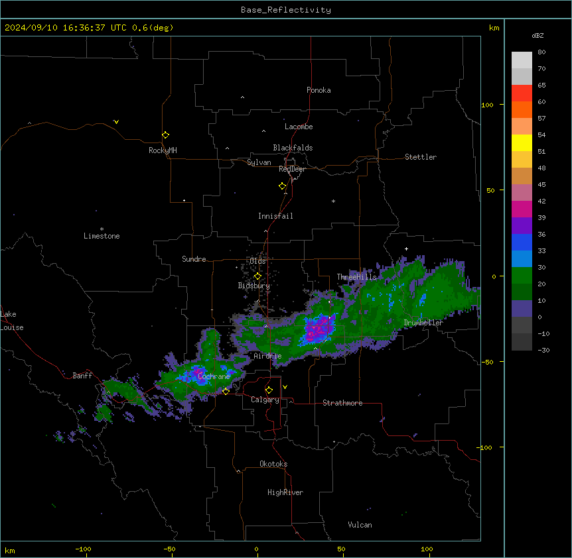Click the 45 value on the dBZ legend
Screen dimensions: 572x558
541,185
